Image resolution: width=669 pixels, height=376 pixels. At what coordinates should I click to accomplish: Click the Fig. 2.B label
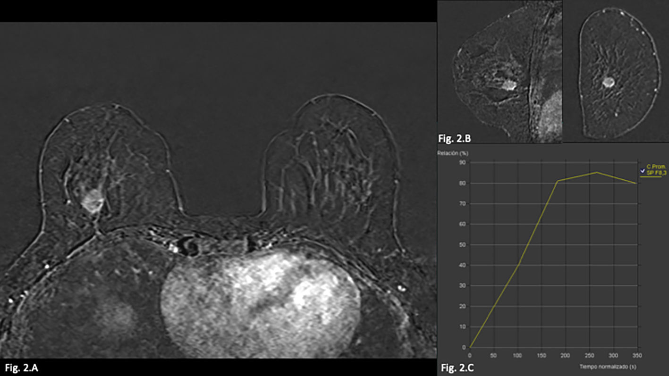point(454,138)
